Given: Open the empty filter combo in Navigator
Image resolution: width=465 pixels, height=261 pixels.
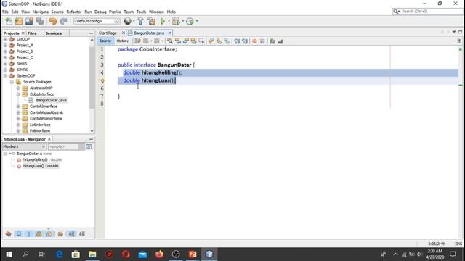Looking at the screenshot, I should [x=66, y=146].
